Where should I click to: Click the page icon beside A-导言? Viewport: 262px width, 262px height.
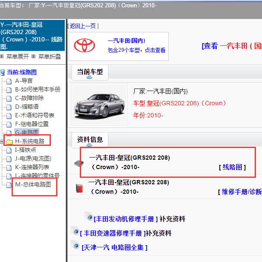[x=9, y=81]
